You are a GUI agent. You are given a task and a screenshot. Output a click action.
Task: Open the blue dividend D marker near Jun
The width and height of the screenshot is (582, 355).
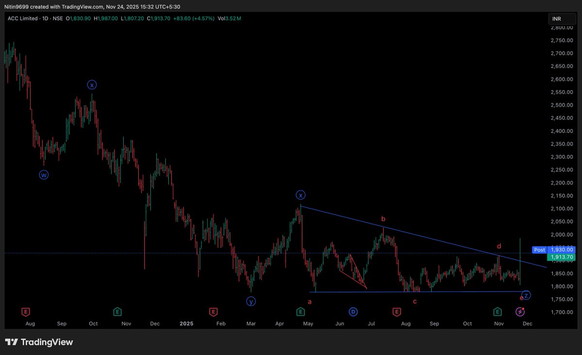[353, 311]
